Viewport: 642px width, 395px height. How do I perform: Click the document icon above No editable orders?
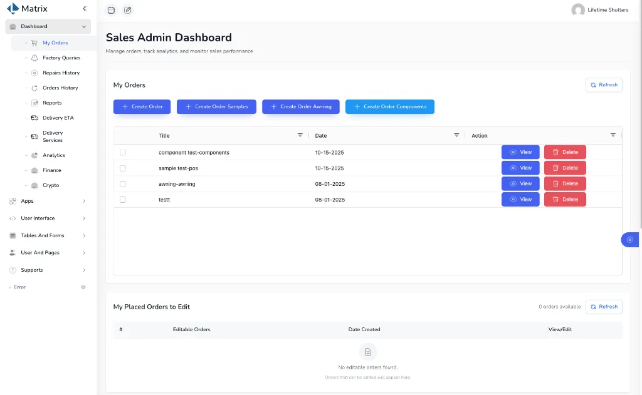tap(367, 352)
